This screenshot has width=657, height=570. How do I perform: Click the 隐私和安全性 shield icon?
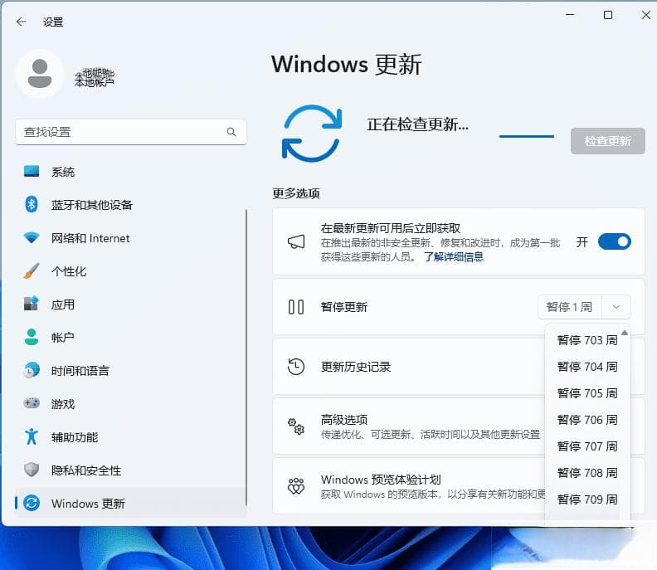point(32,470)
